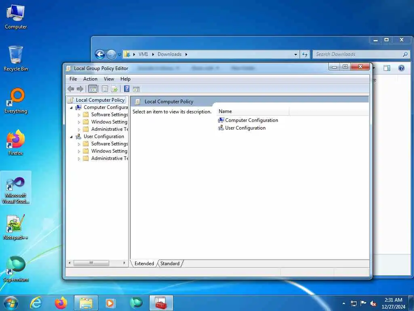Click the tree pane scroll-left arrow
The width and height of the screenshot is (414, 311).
coord(70,263)
